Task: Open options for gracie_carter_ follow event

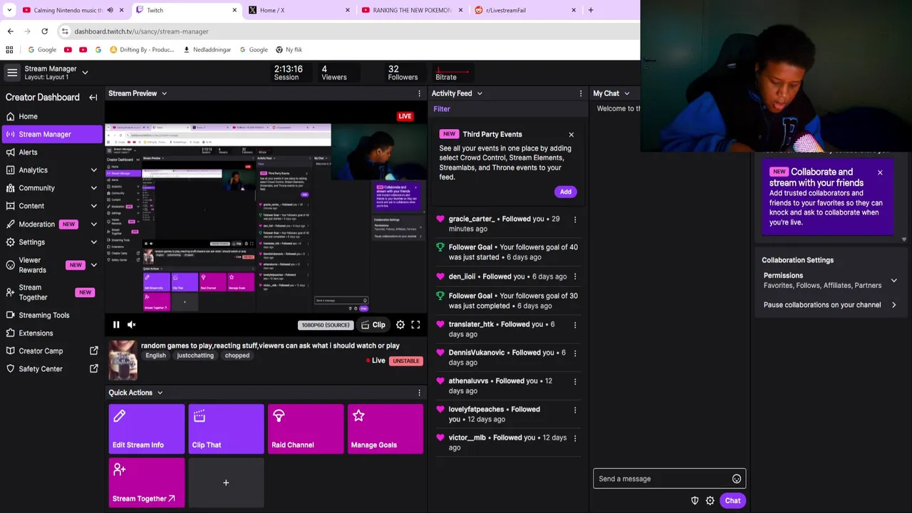Action: point(575,219)
